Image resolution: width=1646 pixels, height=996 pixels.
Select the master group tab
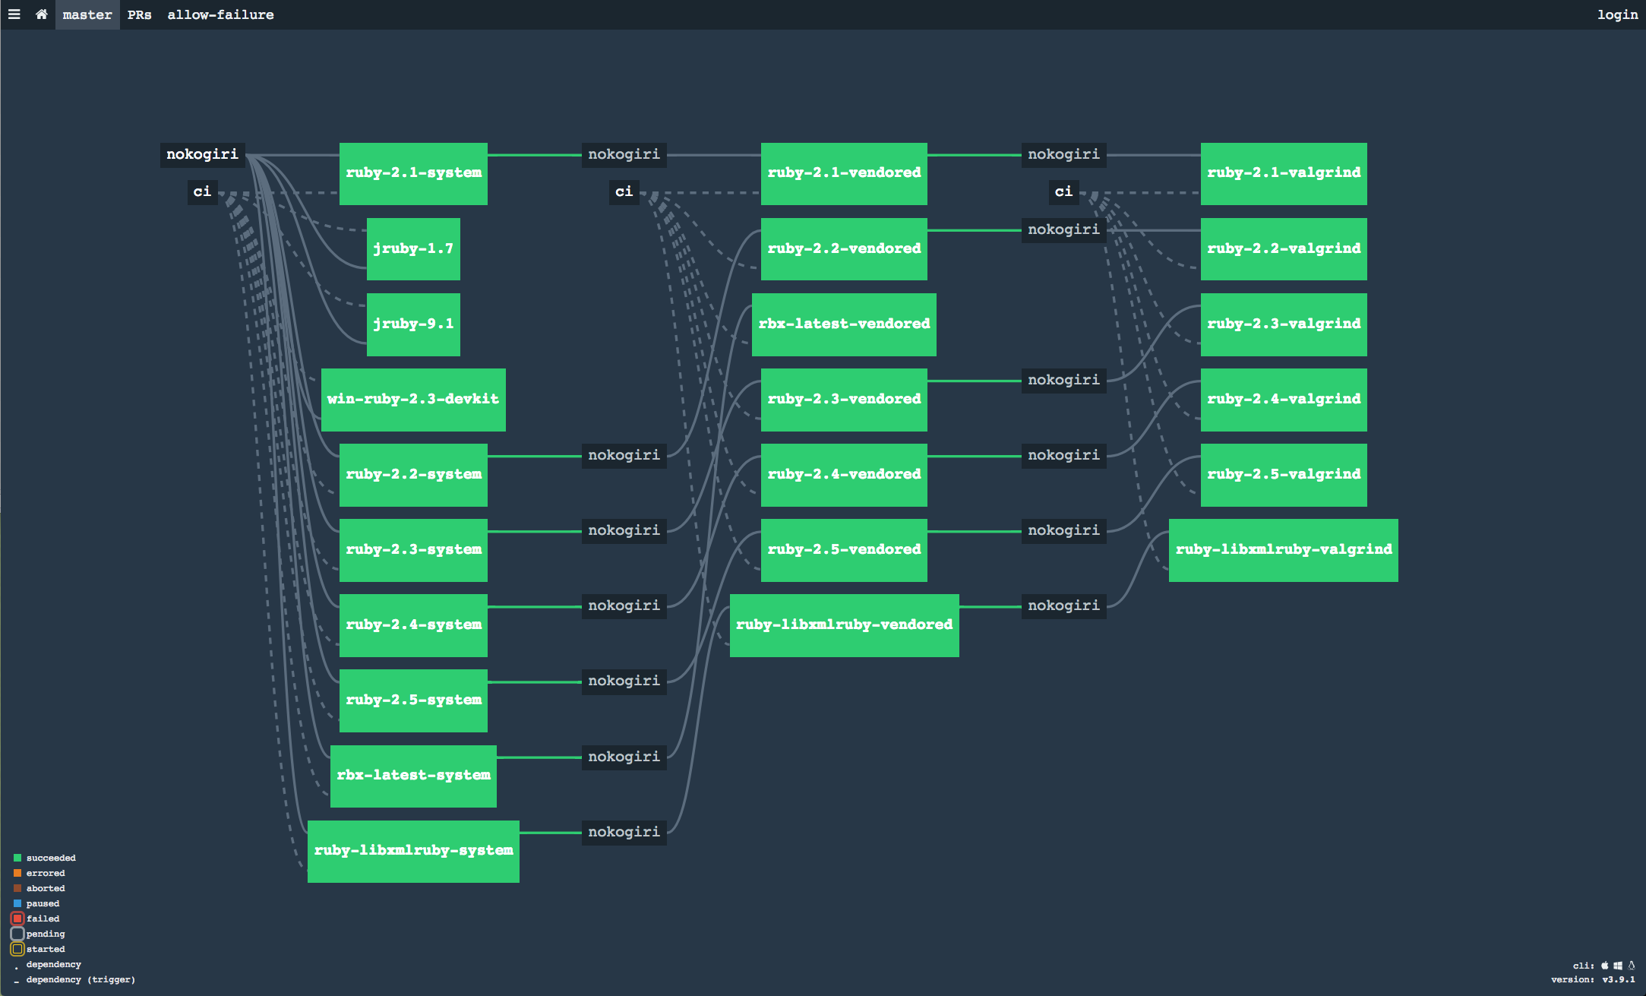click(87, 14)
